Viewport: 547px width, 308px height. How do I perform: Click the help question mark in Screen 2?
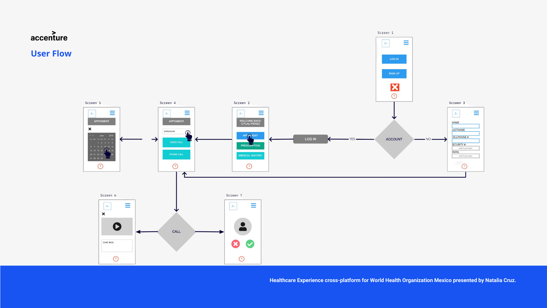click(249, 166)
